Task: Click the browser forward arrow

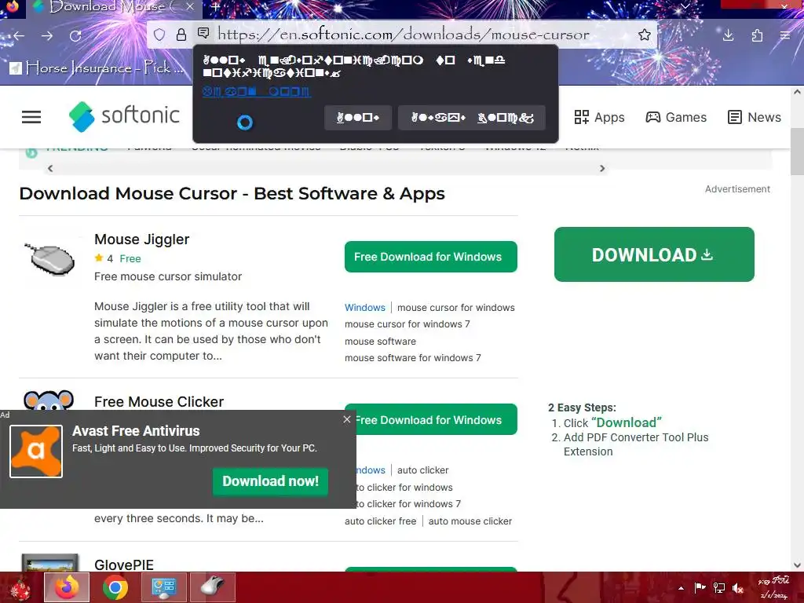Action: click(x=47, y=35)
